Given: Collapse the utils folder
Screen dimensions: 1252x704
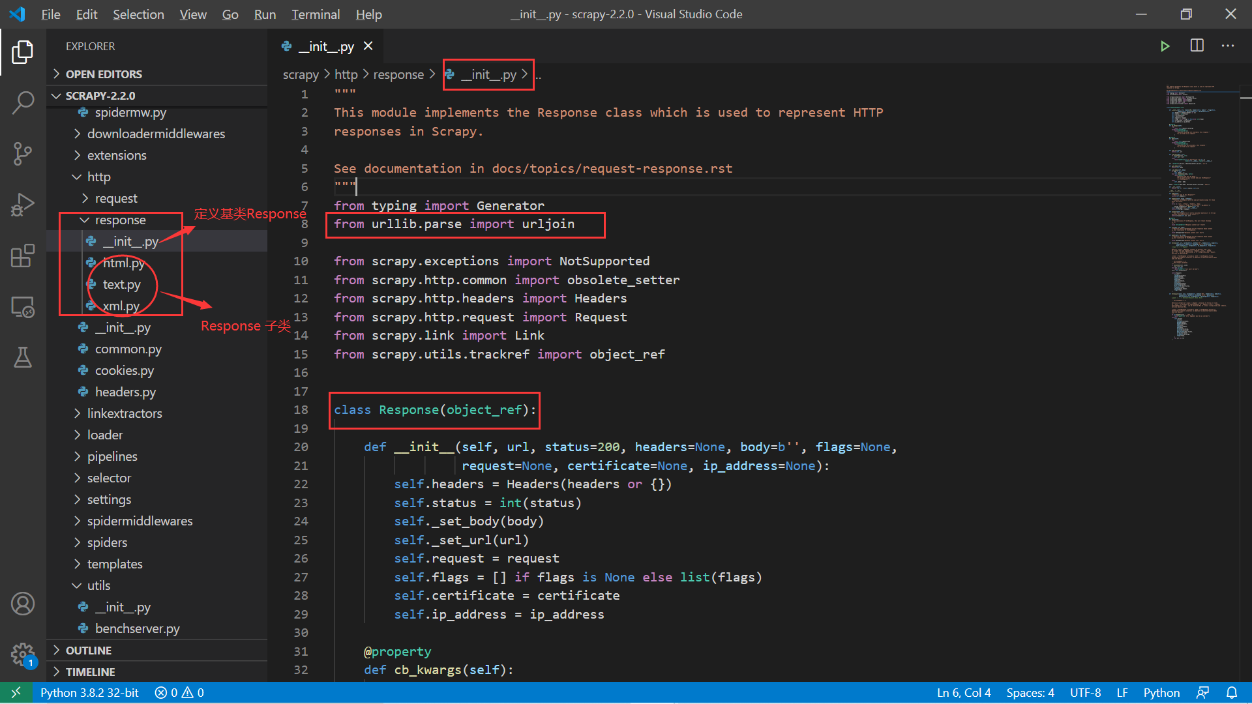Looking at the screenshot, I should pyautogui.click(x=156, y=585).
